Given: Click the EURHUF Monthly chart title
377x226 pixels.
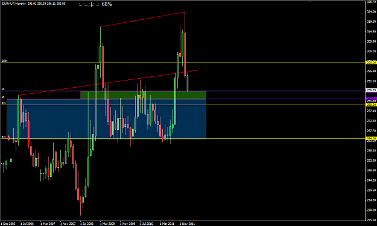Looking at the screenshot, I should pyautogui.click(x=33, y=4).
